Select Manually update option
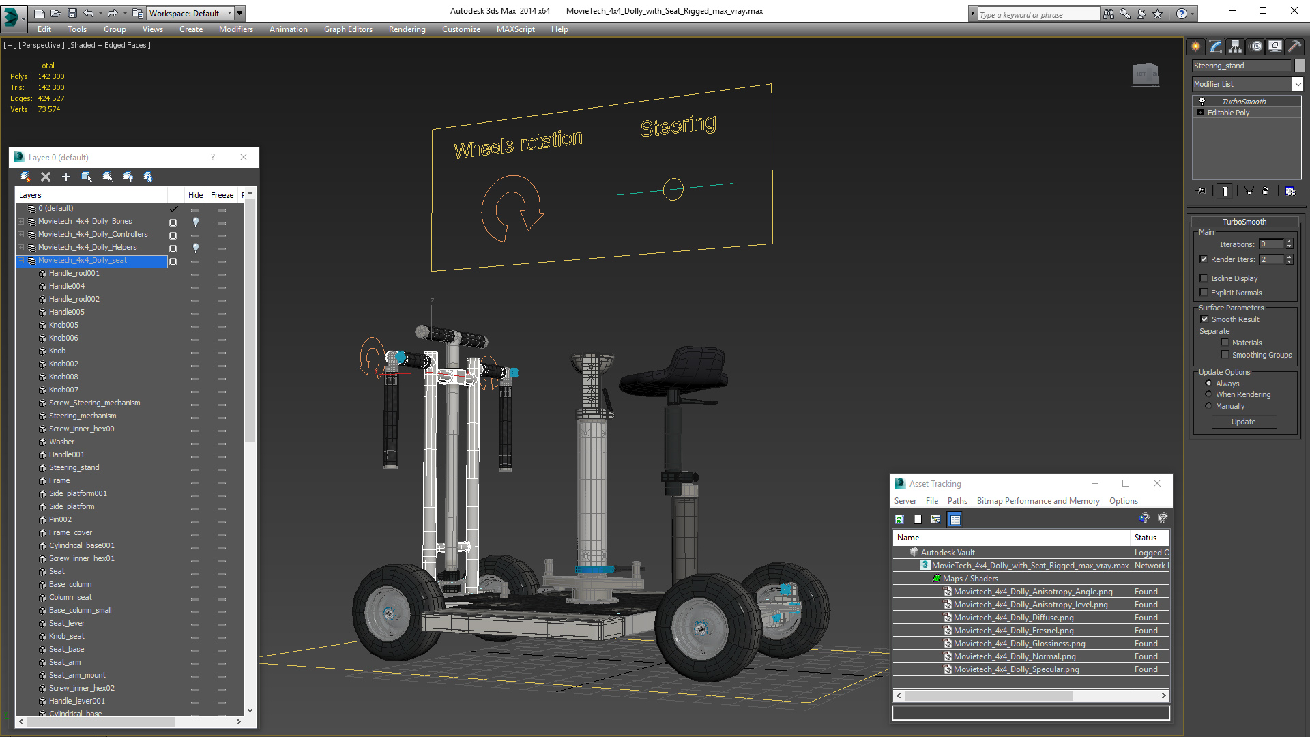The image size is (1310, 737). pos(1208,406)
